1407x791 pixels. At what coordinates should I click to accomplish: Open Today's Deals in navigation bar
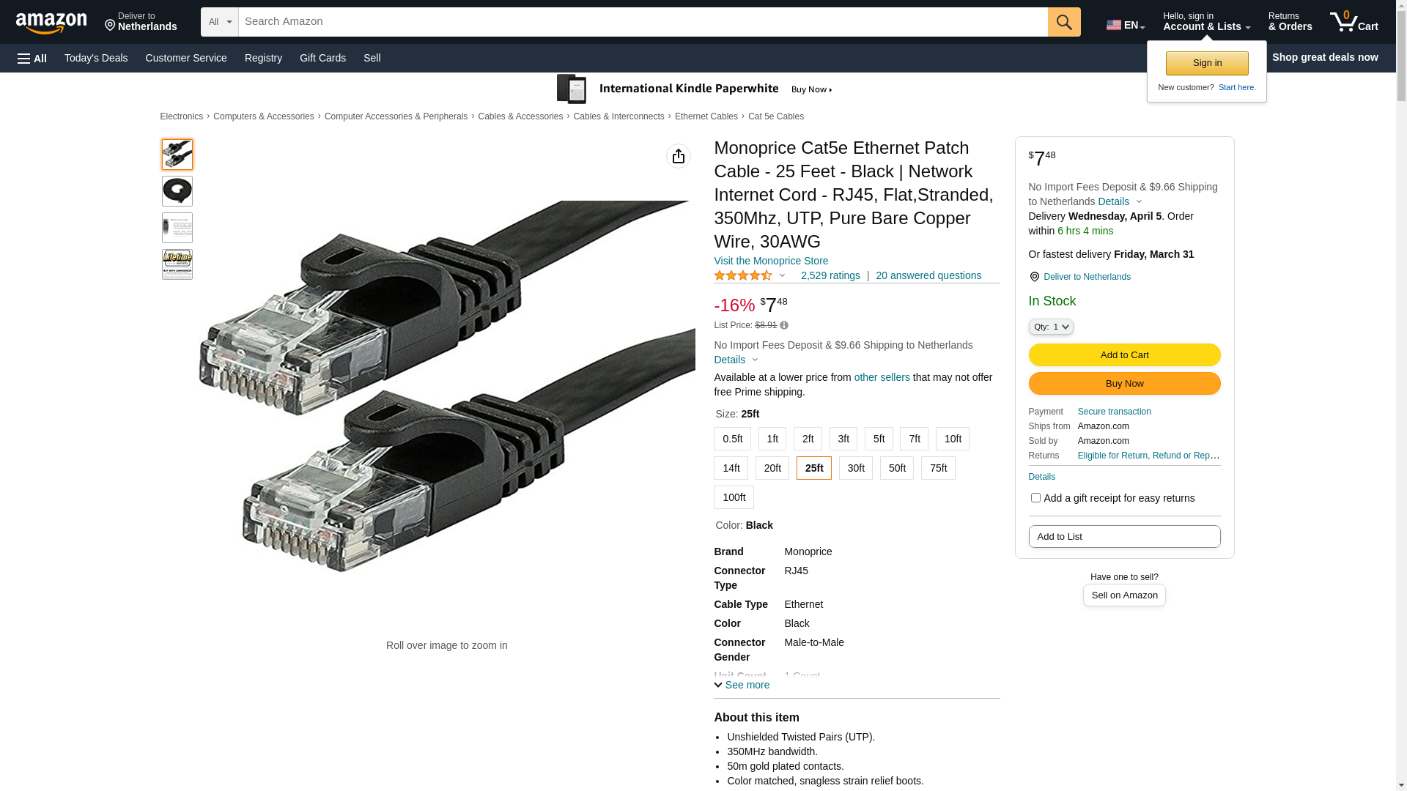pyautogui.click(x=96, y=58)
